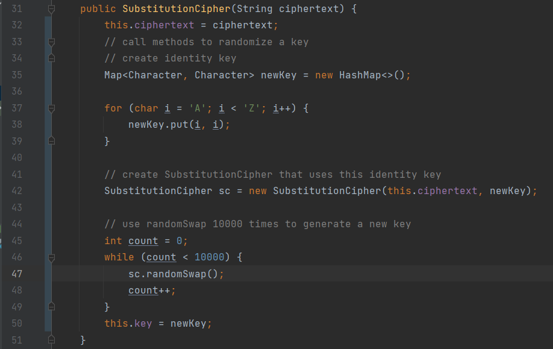Click the changed-lines marker beside line 35
The image size is (553, 349).
pyautogui.click(x=47, y=75)
